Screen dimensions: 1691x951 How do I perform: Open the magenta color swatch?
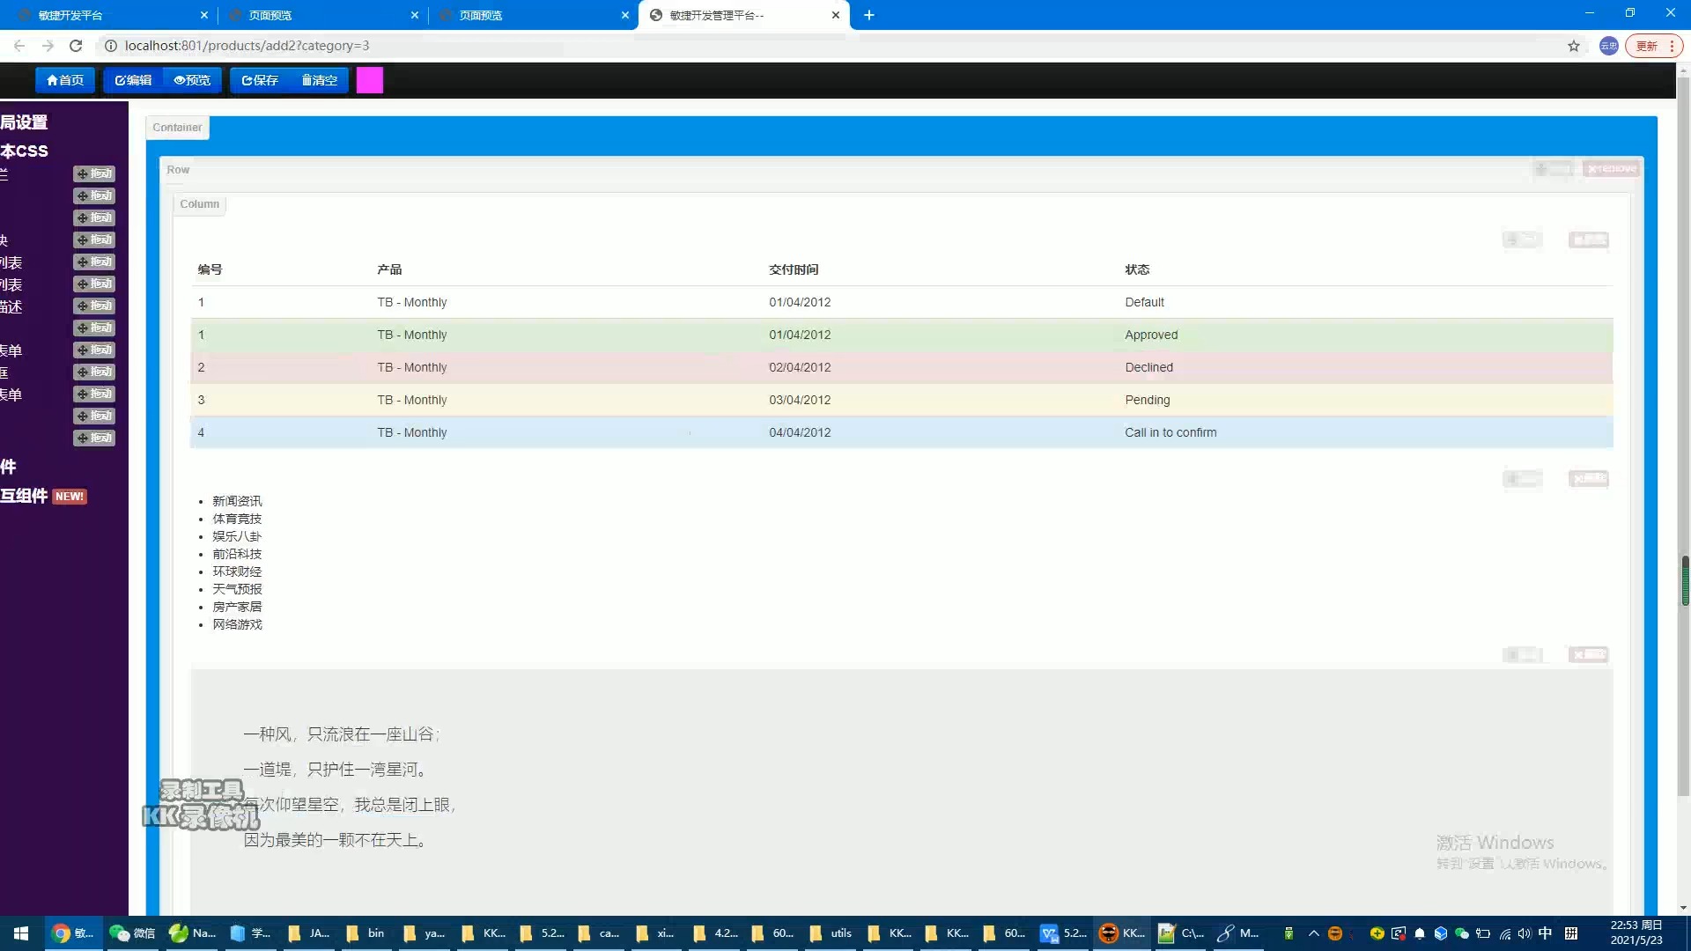(370, 80)
